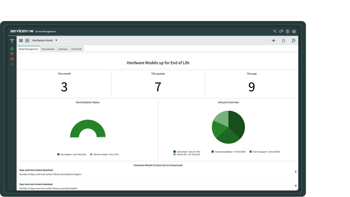Open the help question mark icon

tap(287, 32)
